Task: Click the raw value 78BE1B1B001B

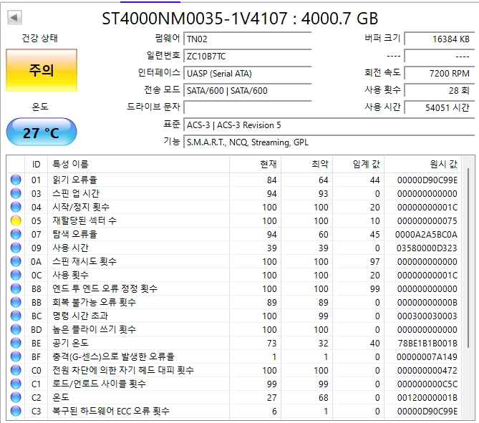Action: tap(427, 344)
